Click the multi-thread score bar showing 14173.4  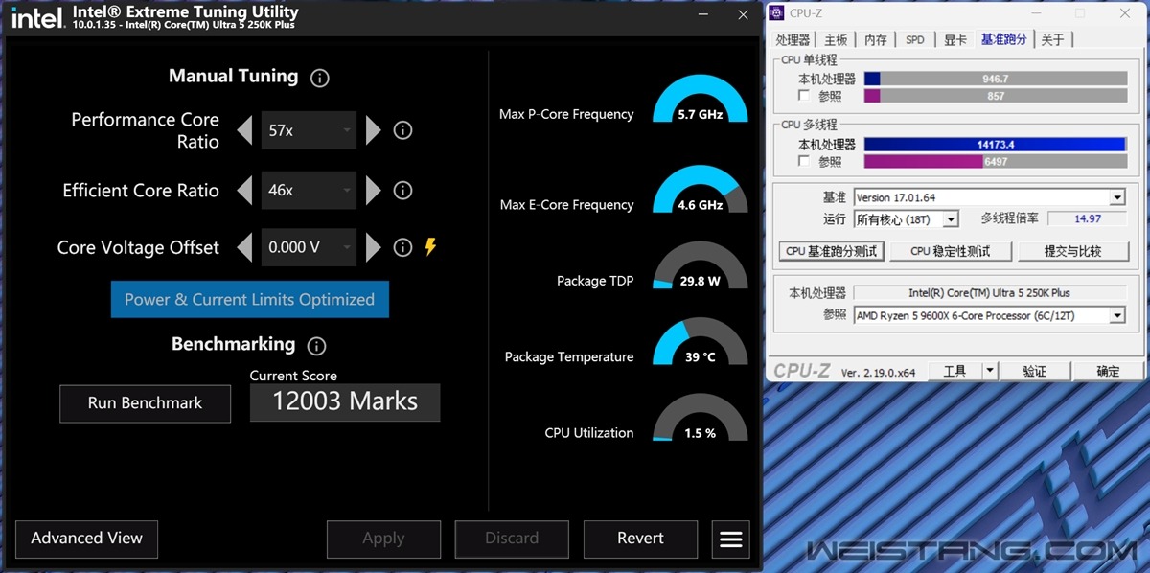point(995,145)
